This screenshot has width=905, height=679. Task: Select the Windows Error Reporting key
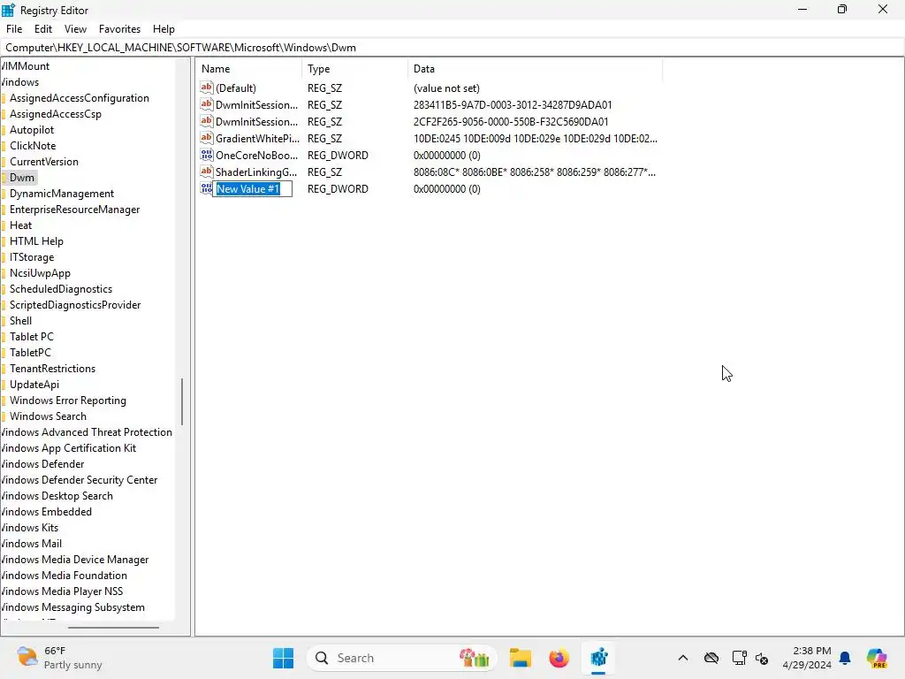(x=67, y=401)
